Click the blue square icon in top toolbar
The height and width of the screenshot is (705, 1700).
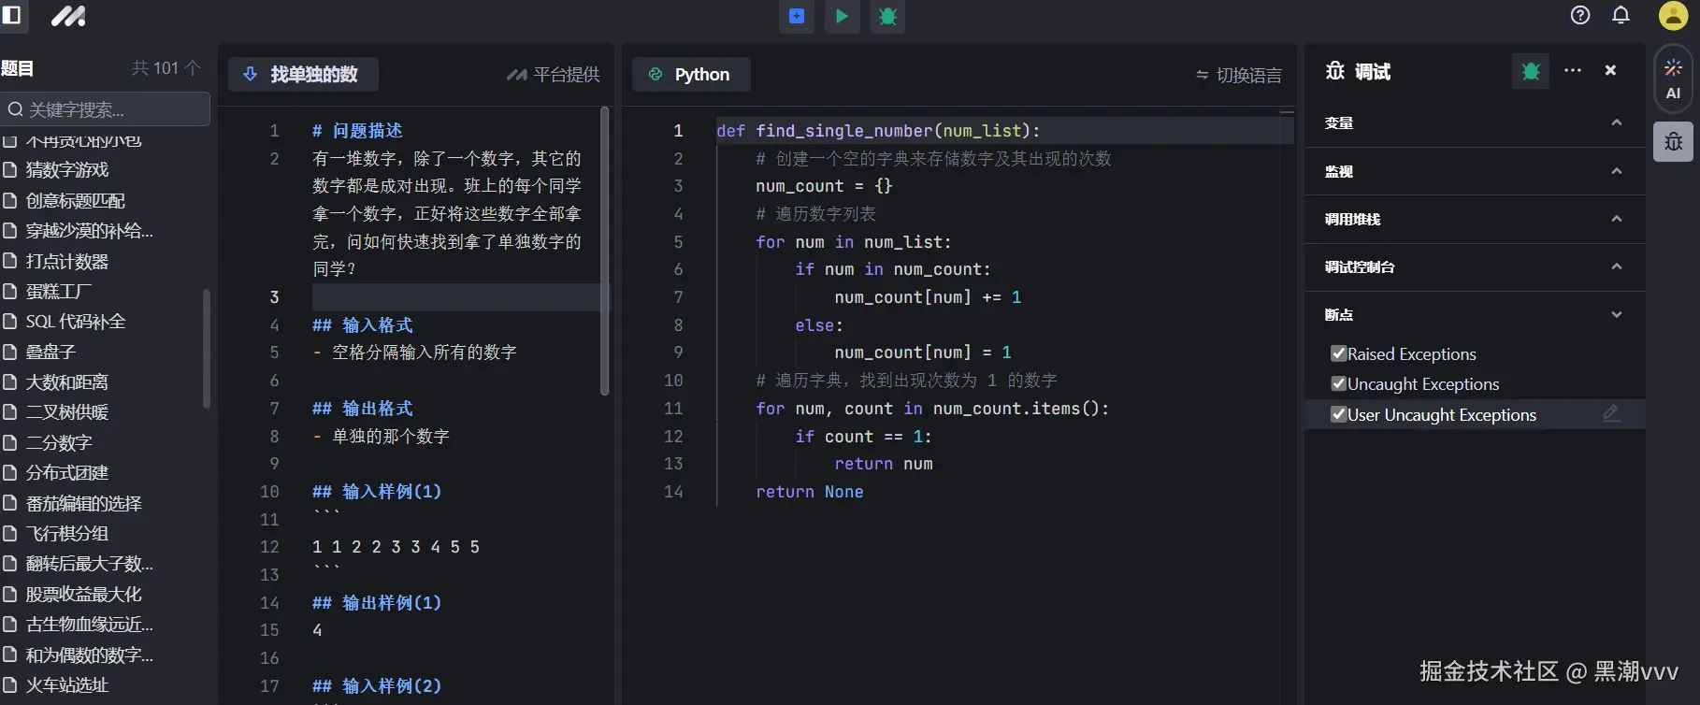(797, 16)
